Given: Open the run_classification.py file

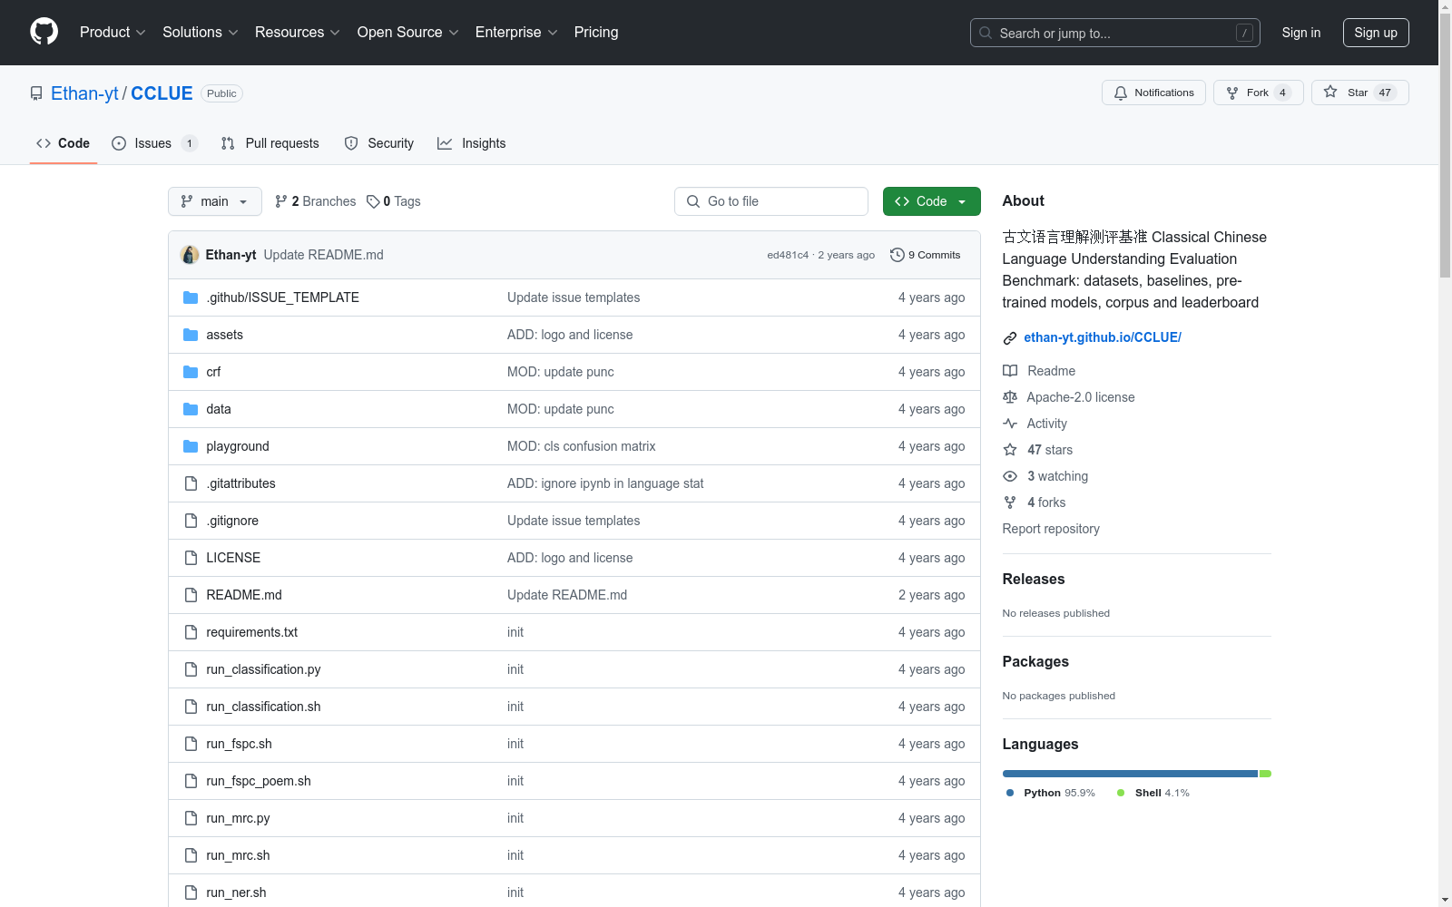Looking at the screenshot, I should tap(263, 669).
